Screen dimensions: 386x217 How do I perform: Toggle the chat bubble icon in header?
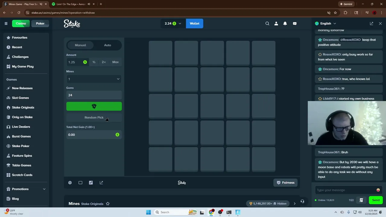click(x=295, y=24)
